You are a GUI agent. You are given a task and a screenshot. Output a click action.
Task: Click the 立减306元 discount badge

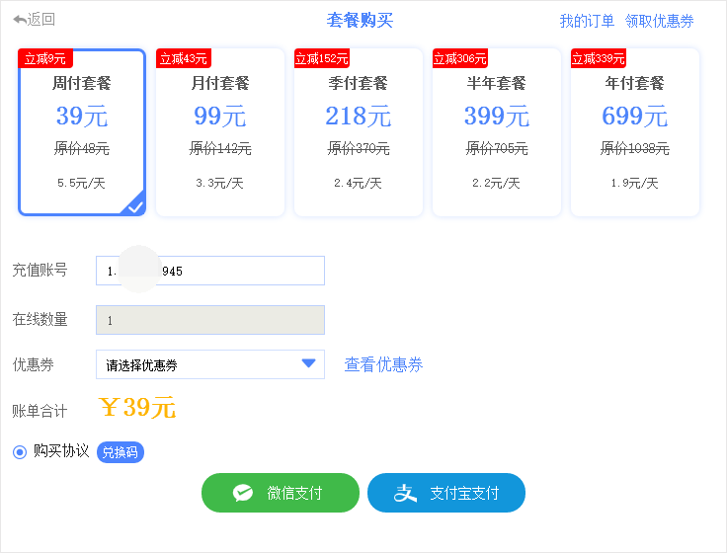pyautogui.click(x=460, y=58)
